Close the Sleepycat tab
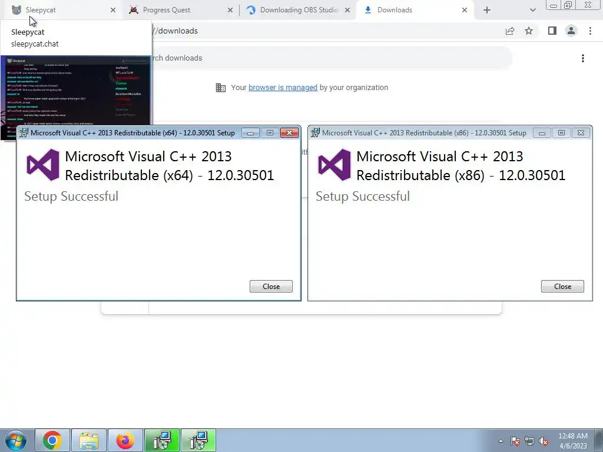The width and height of the screenshot is (603, 452). (112, 10)
